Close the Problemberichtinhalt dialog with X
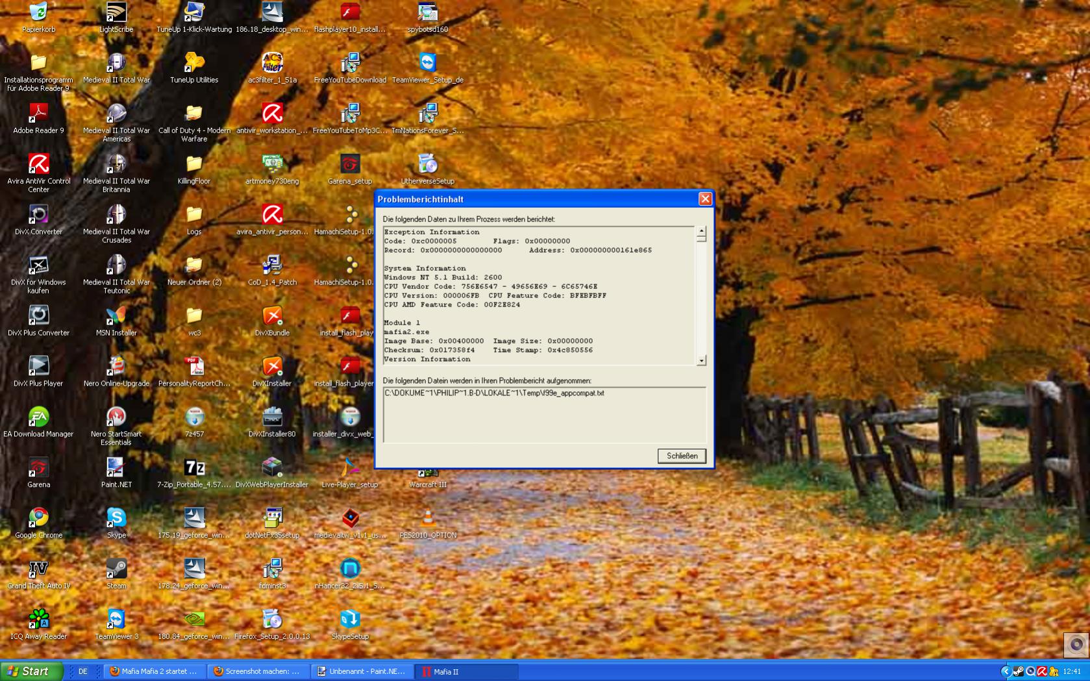This screenshot has width=1090, height=681. tap(705, 199)
